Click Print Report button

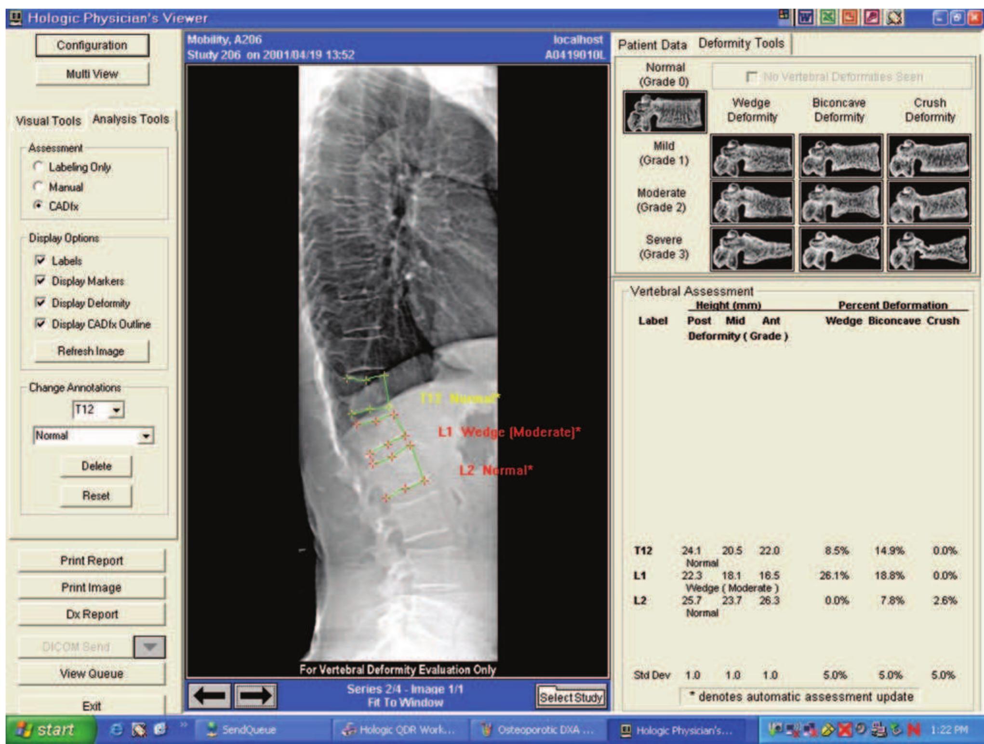point(92,560)
